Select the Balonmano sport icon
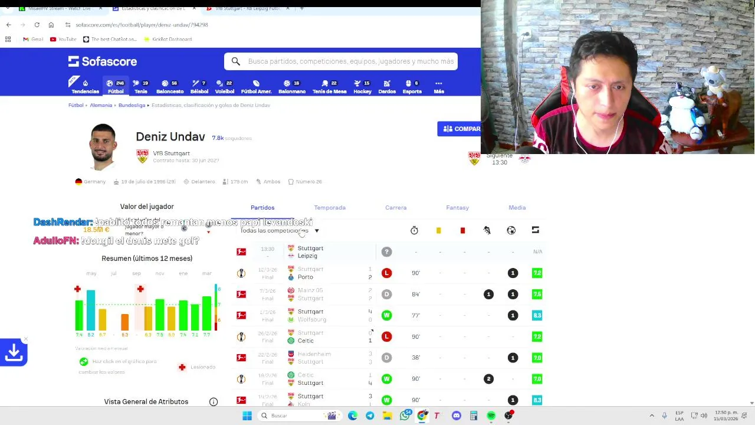This screenshot has height=425, width=755. coord(292,86)
